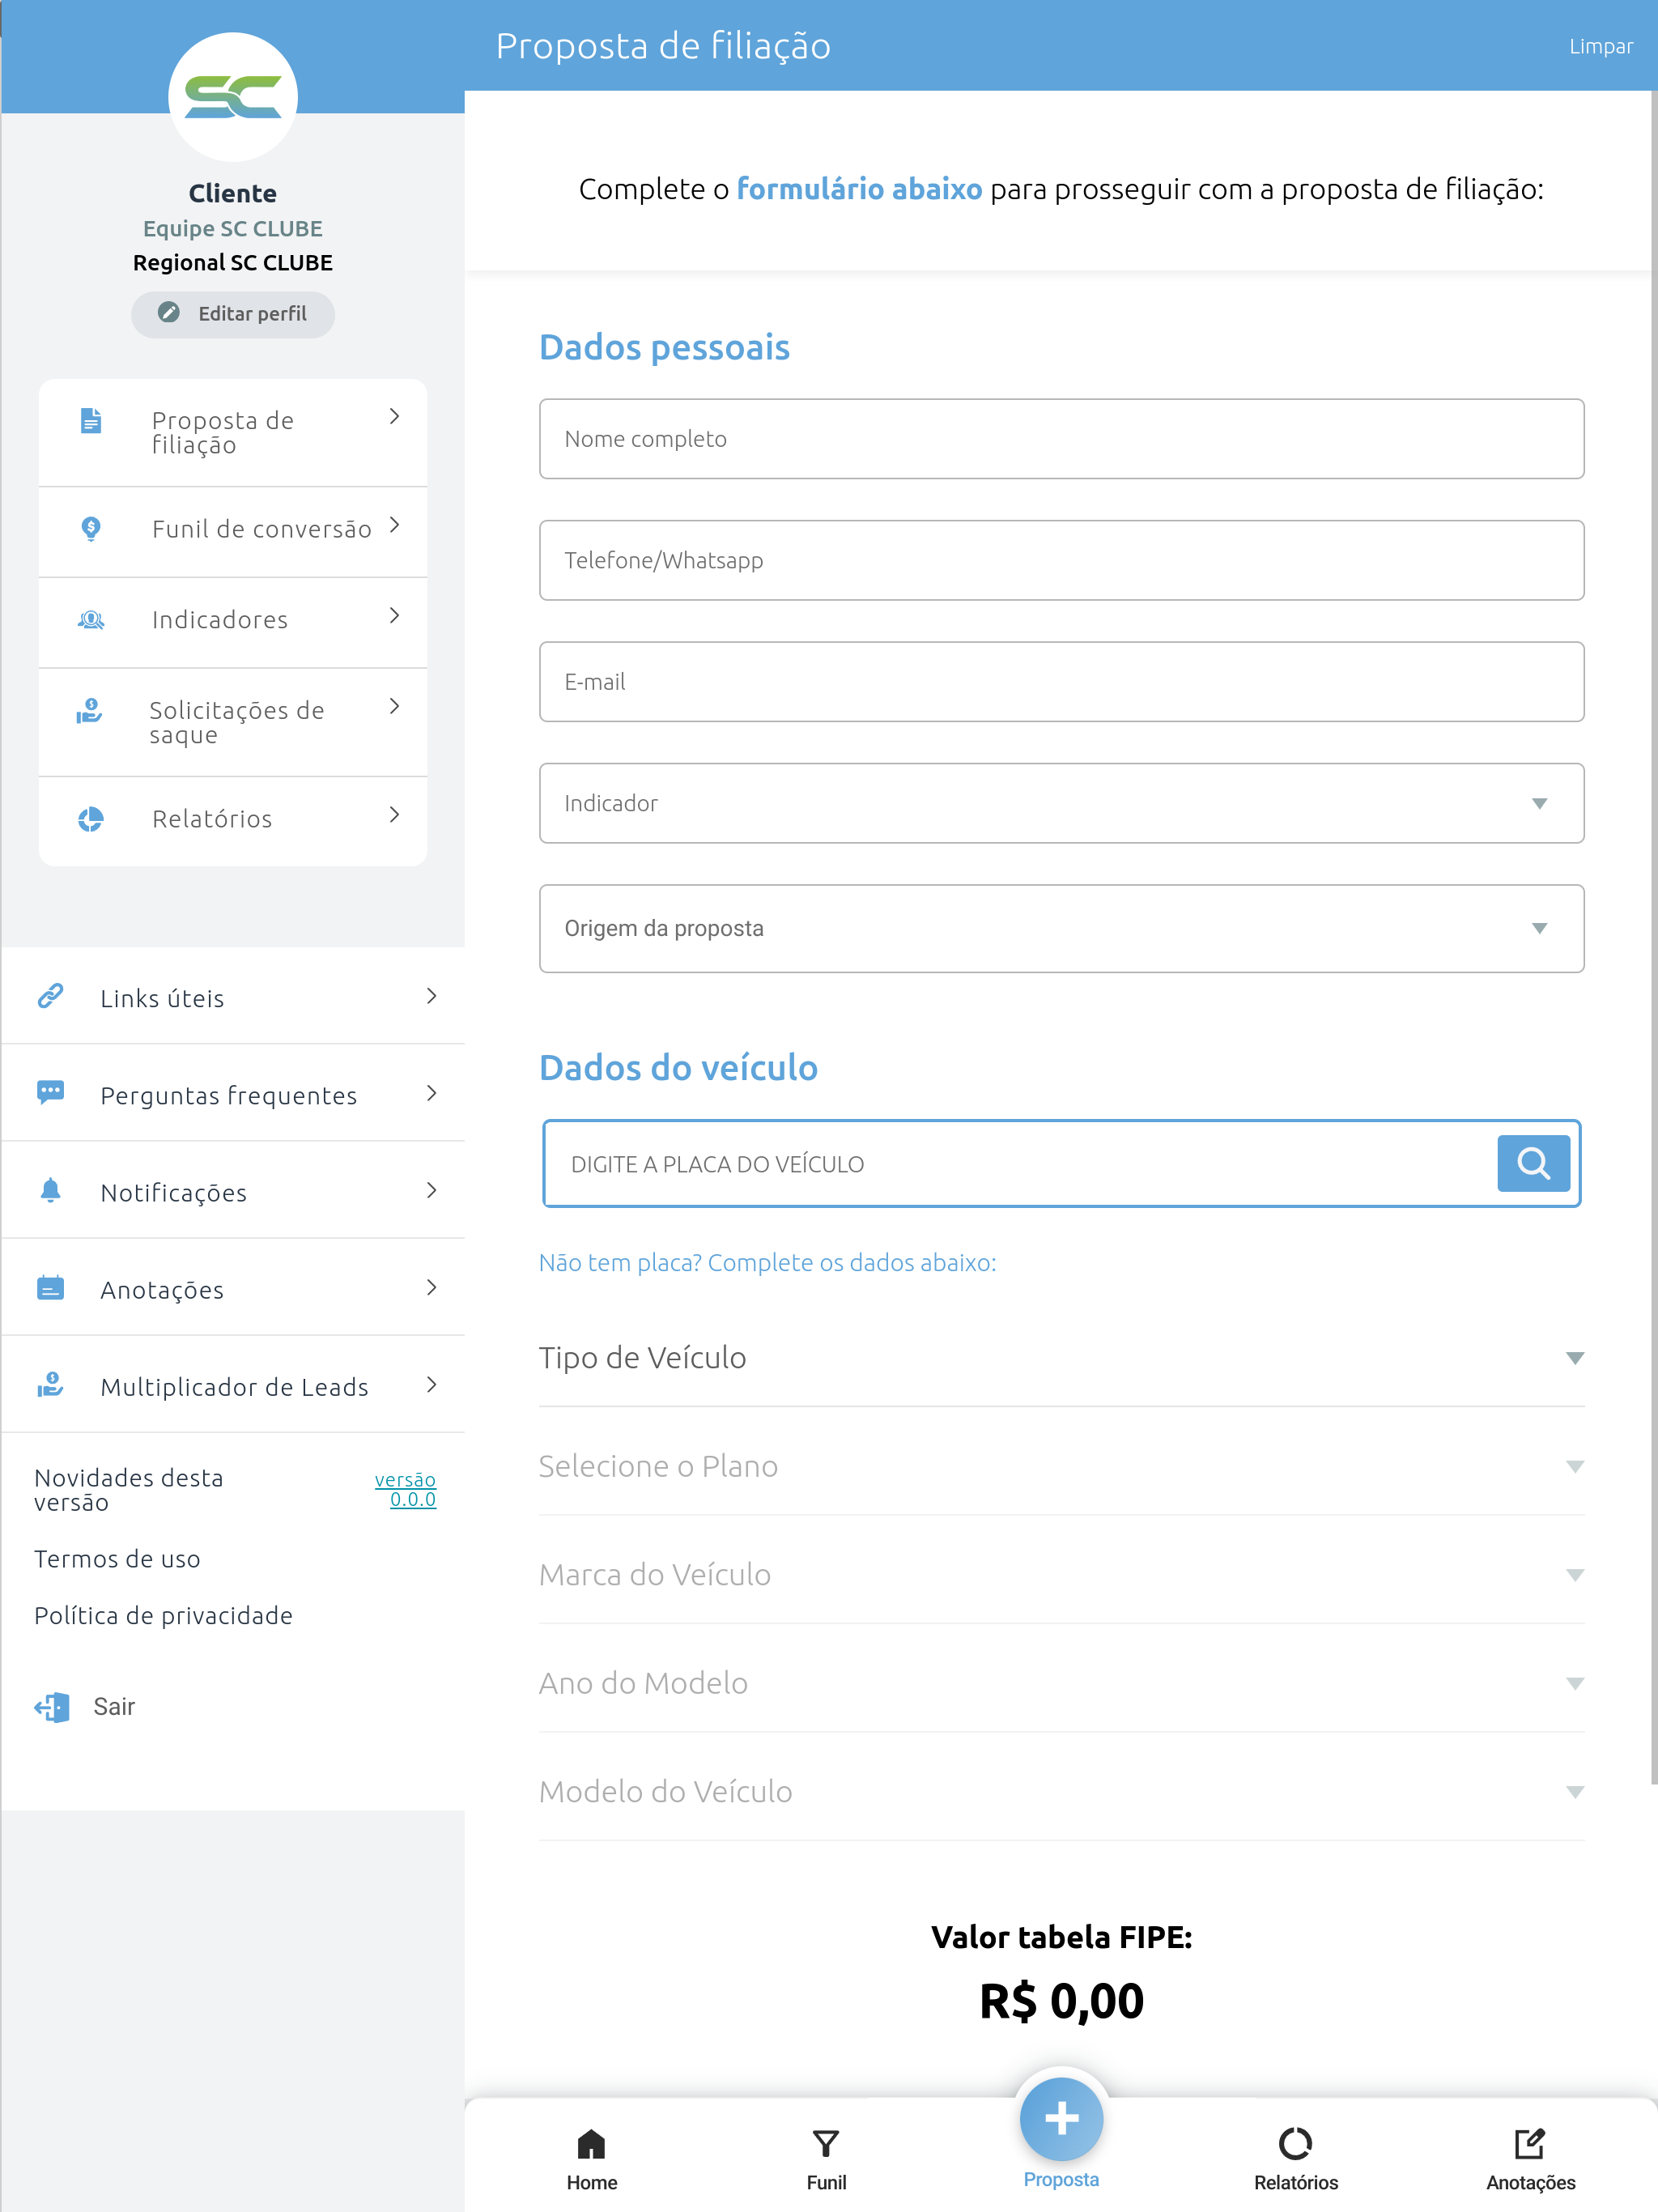Search the vehicle plate with magnifier button

click(1533, 1163)
